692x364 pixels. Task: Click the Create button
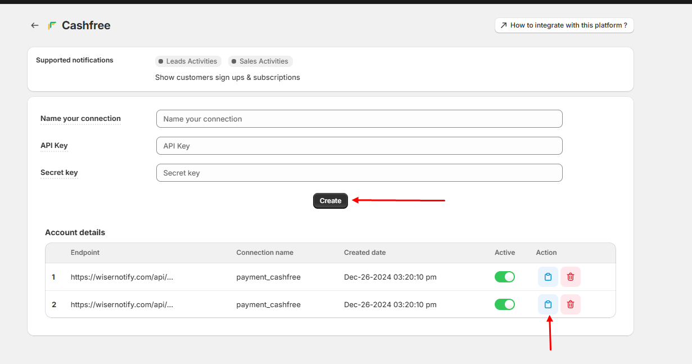click(331, 201)
